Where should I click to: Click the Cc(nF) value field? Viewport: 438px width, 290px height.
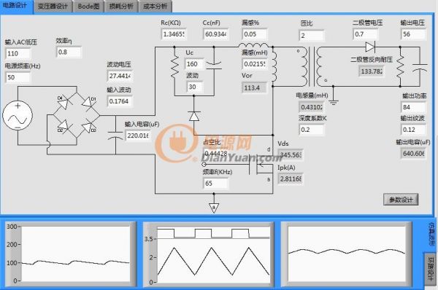pyautogui.click(x=215, y=34)
